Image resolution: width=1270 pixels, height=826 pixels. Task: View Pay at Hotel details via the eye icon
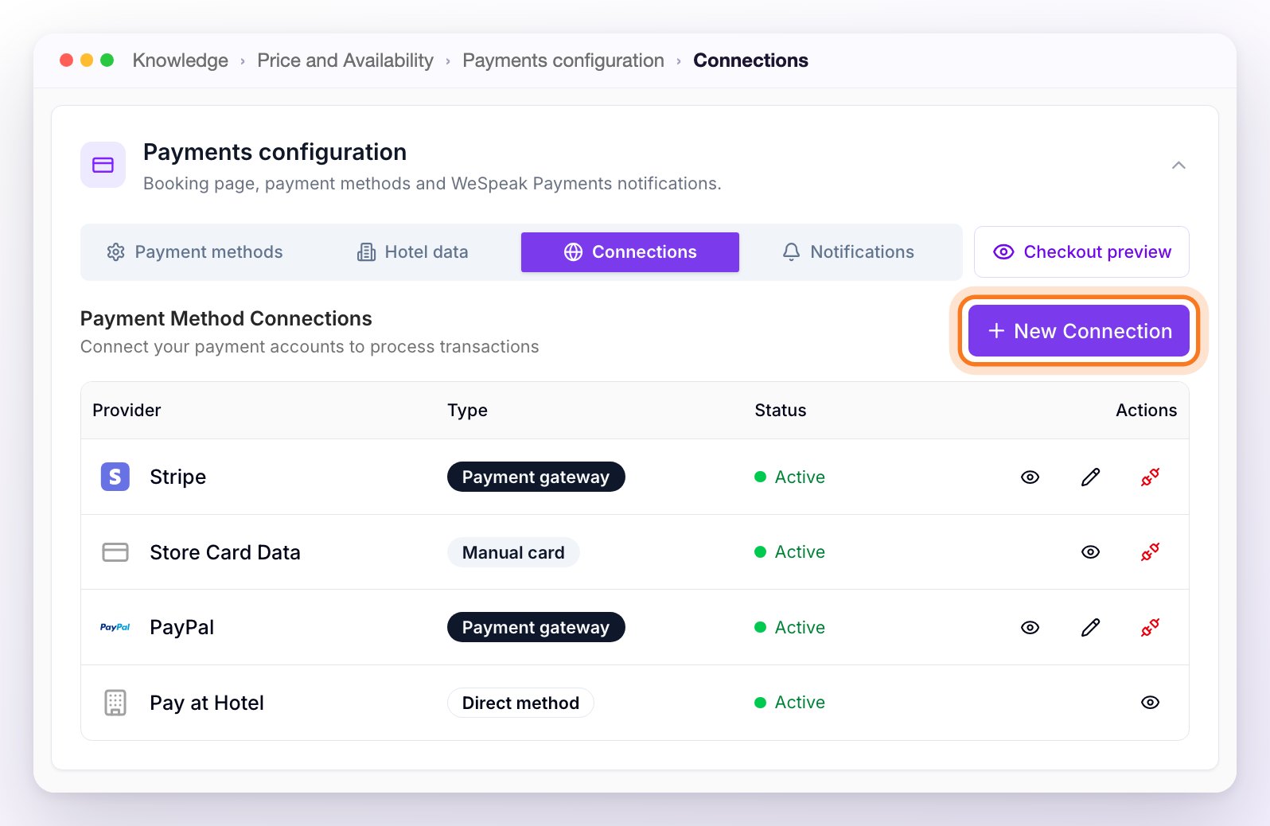point(1150,702)
